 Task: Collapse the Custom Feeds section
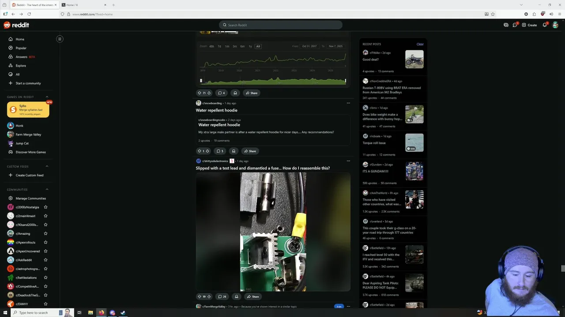coord(47,166)
